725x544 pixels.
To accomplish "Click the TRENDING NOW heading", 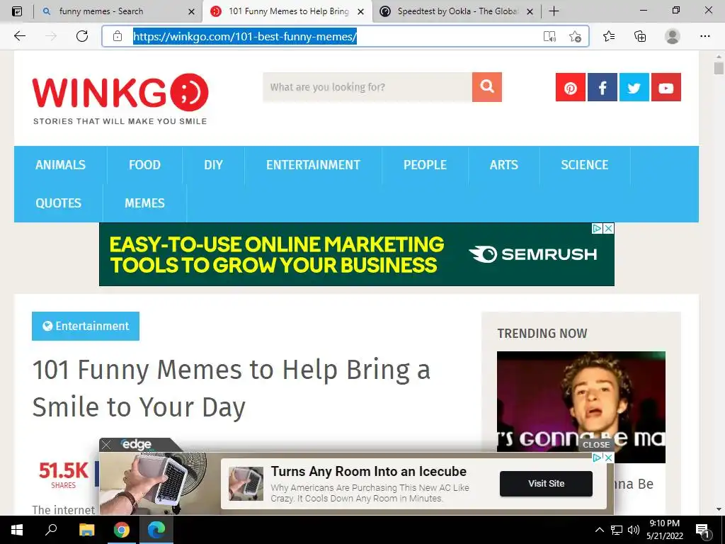I will click(x=542, y=334).
